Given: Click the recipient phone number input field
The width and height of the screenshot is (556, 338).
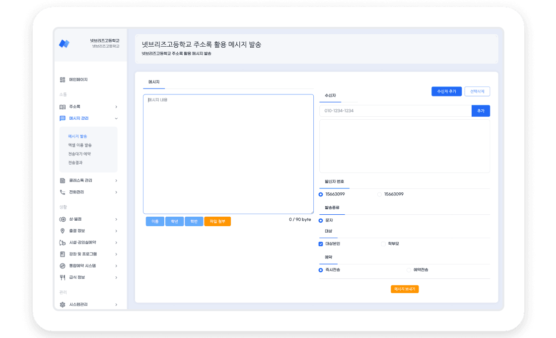Looking at the screenshot, I should click(395, 111).
